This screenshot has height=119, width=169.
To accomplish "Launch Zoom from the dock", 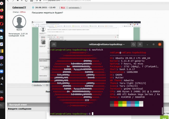I will pyautogui.click(x=2, y=71).
